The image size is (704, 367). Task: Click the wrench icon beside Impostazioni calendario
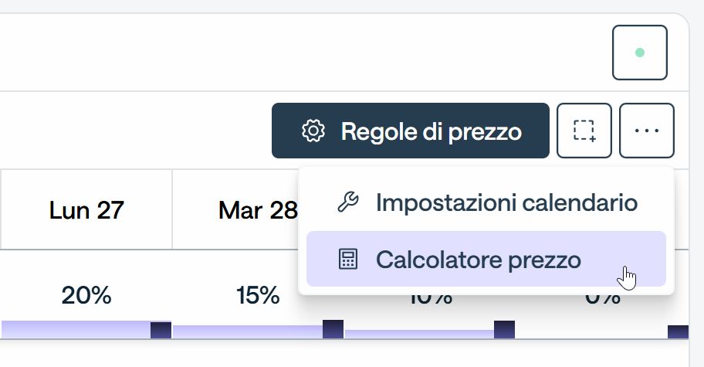click(x=348, y=202)
